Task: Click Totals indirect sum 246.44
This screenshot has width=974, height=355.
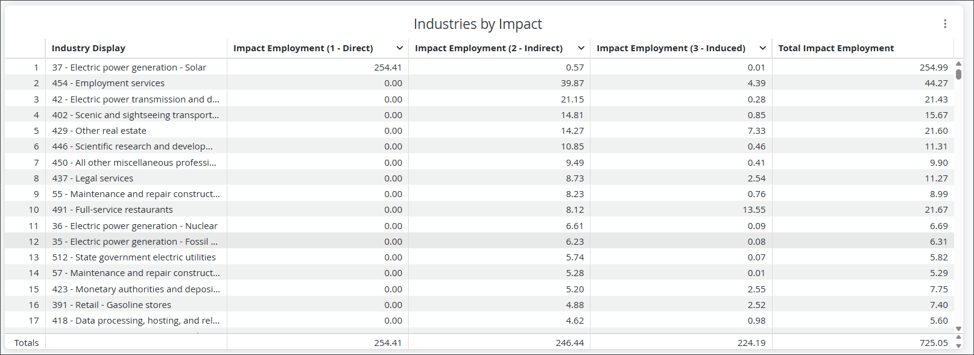Action: pos(570,343)
